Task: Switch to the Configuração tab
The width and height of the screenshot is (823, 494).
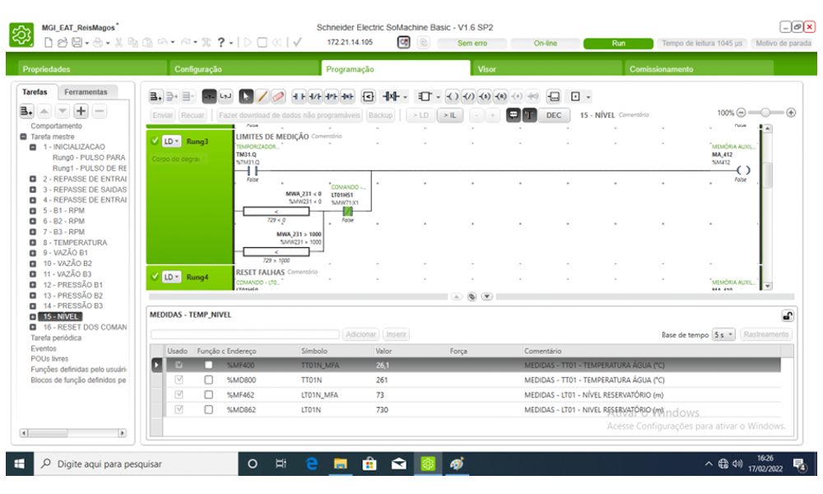Action: 198,69
